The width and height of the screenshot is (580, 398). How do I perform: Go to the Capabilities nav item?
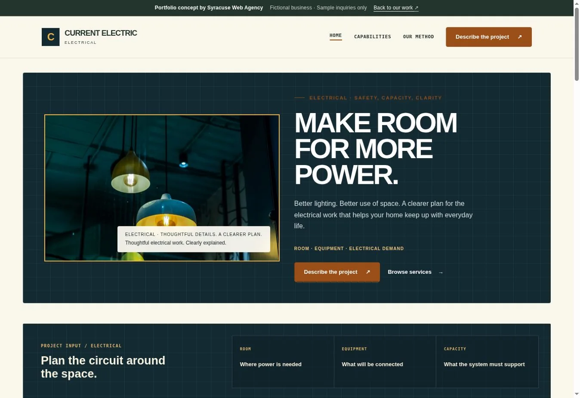pos(373,37)
